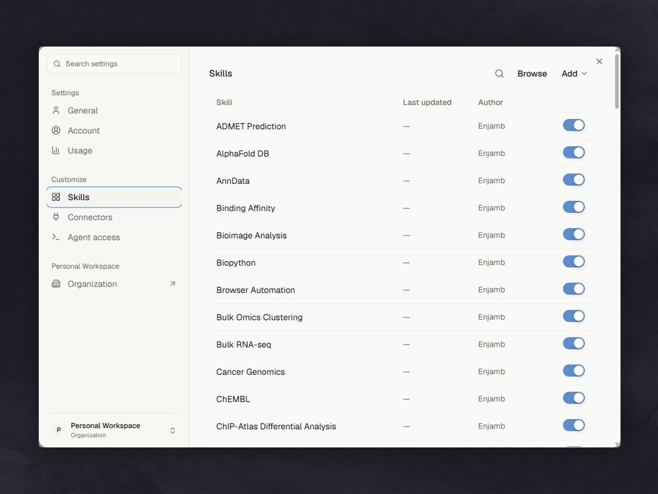Open the Browser Automation skill
The height and width of the screenshot is (494, 658).
255,290
